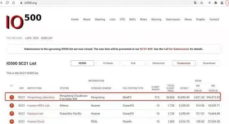Open the Lists menu item
229x124 pixels.
point(112,19)
